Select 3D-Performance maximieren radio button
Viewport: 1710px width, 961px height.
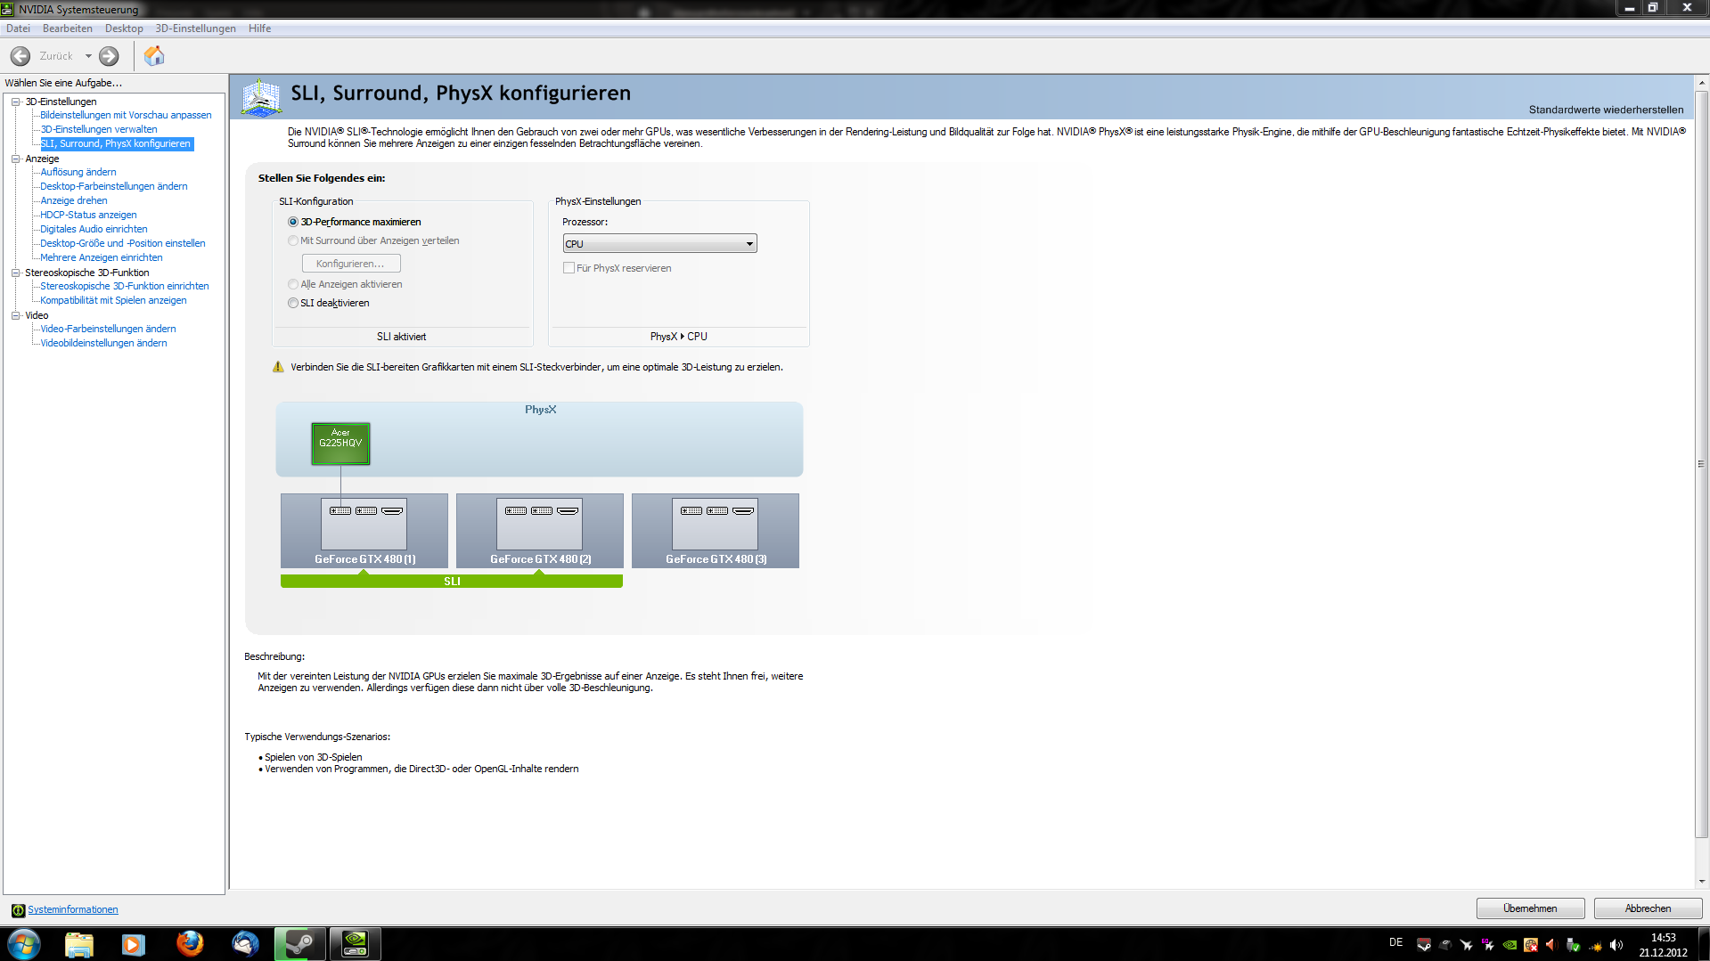[x=293, y=222]
